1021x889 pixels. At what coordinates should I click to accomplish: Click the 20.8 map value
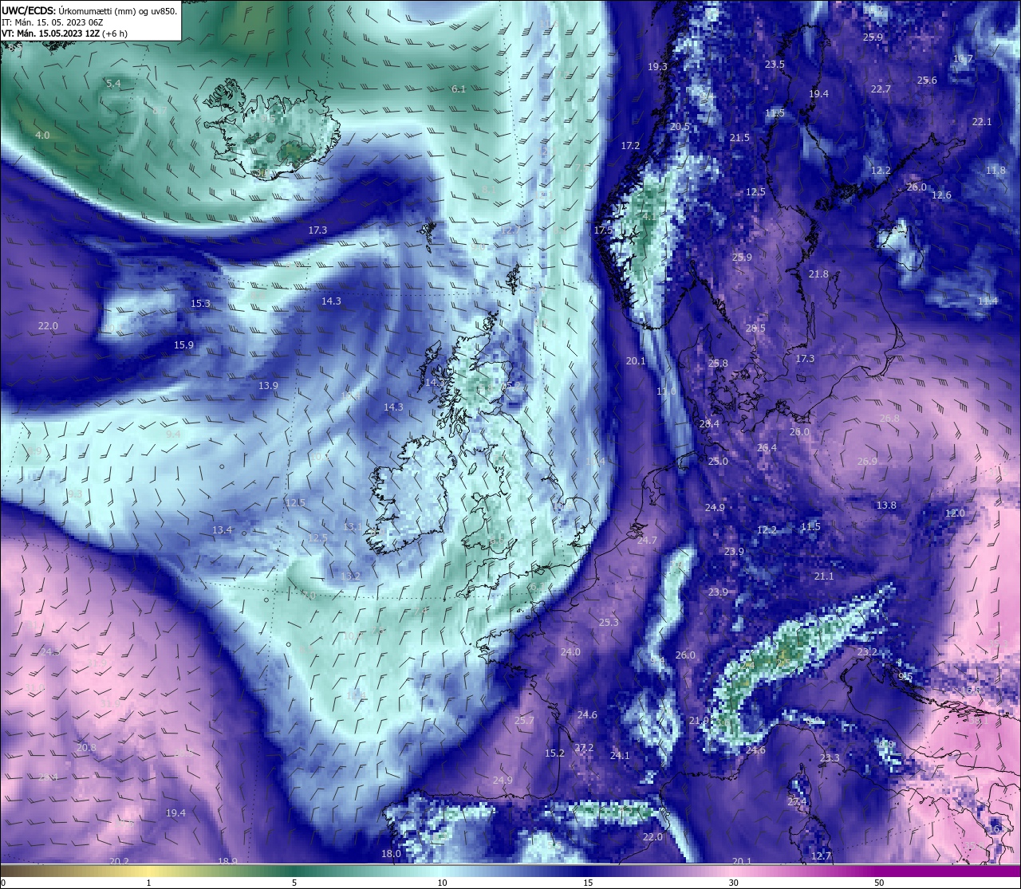pos(86,748)
